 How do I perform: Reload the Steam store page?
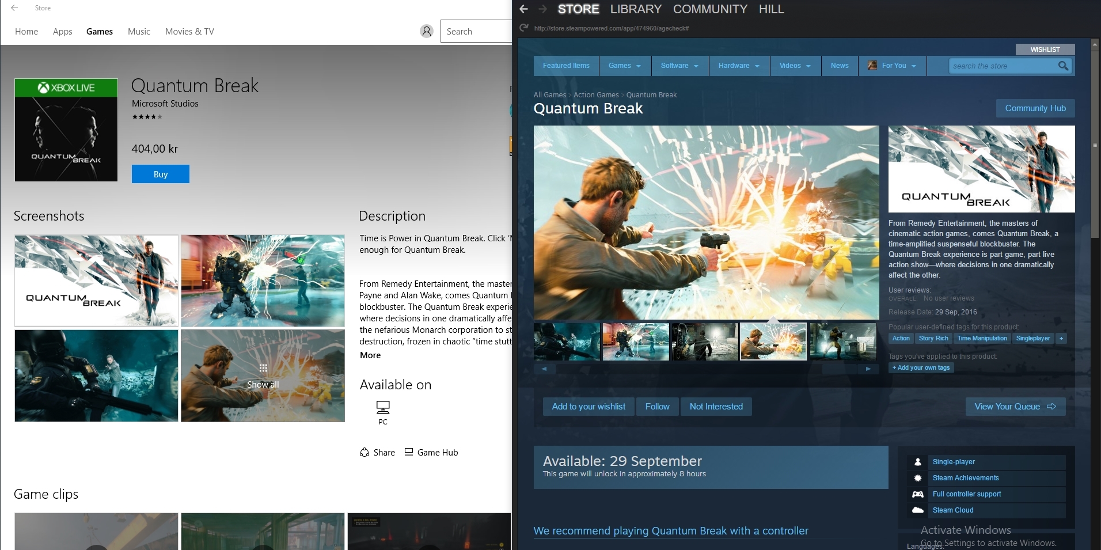523,28
